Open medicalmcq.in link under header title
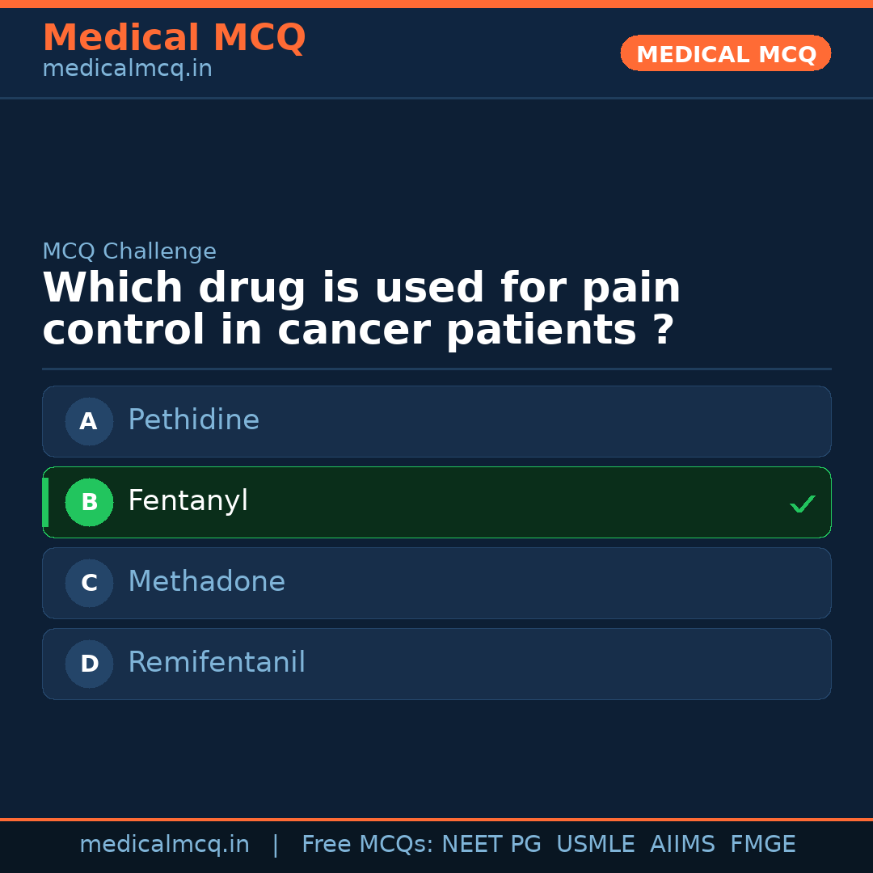The width and height of the screenshot is (873, 873). coord(127,70)
